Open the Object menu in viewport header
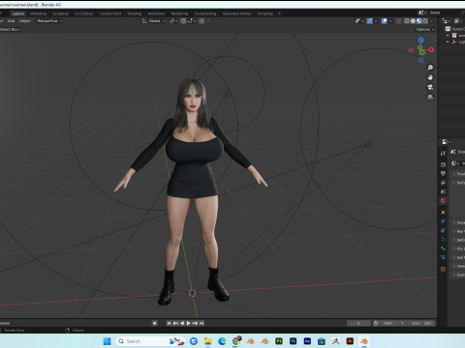Screen dimensions: 465x348 25,21
